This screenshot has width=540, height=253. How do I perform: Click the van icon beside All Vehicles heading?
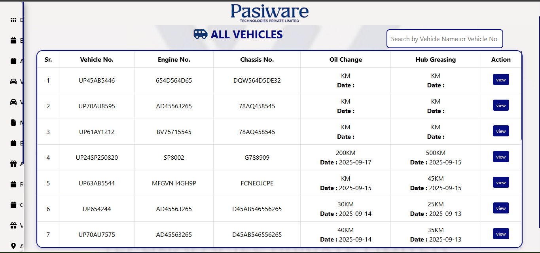(x=201, y=34)
